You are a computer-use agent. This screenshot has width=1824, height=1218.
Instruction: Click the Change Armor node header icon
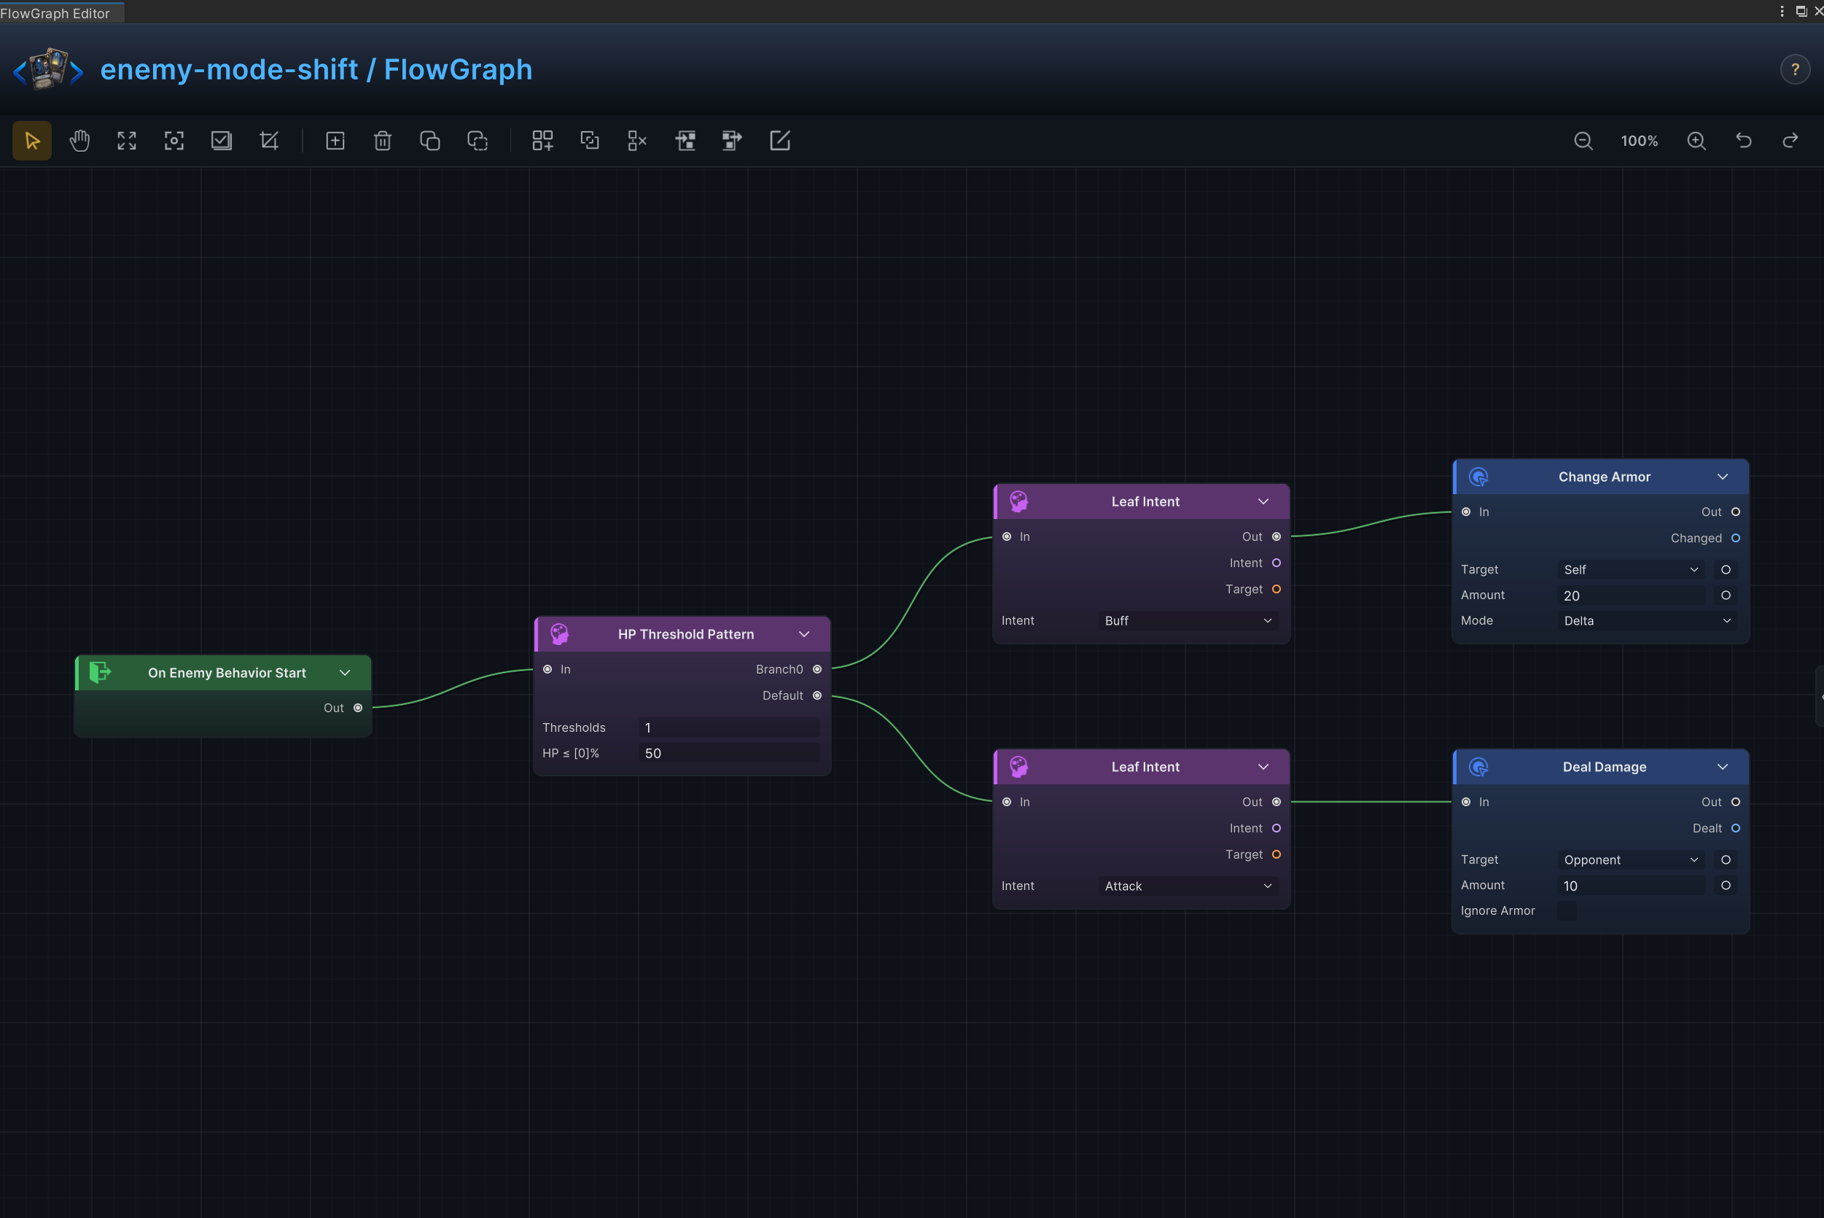(x=1478, y=477)
